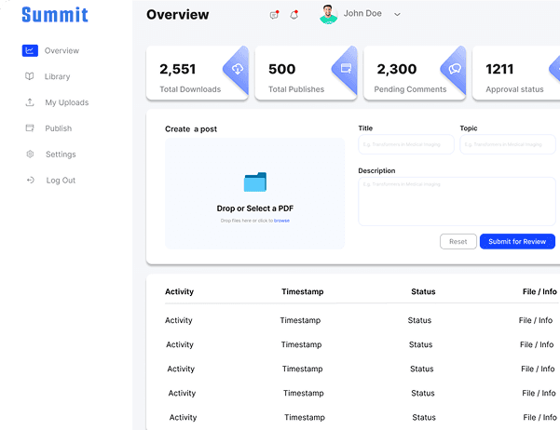Click into the Description text area

(x=457, y=201)
